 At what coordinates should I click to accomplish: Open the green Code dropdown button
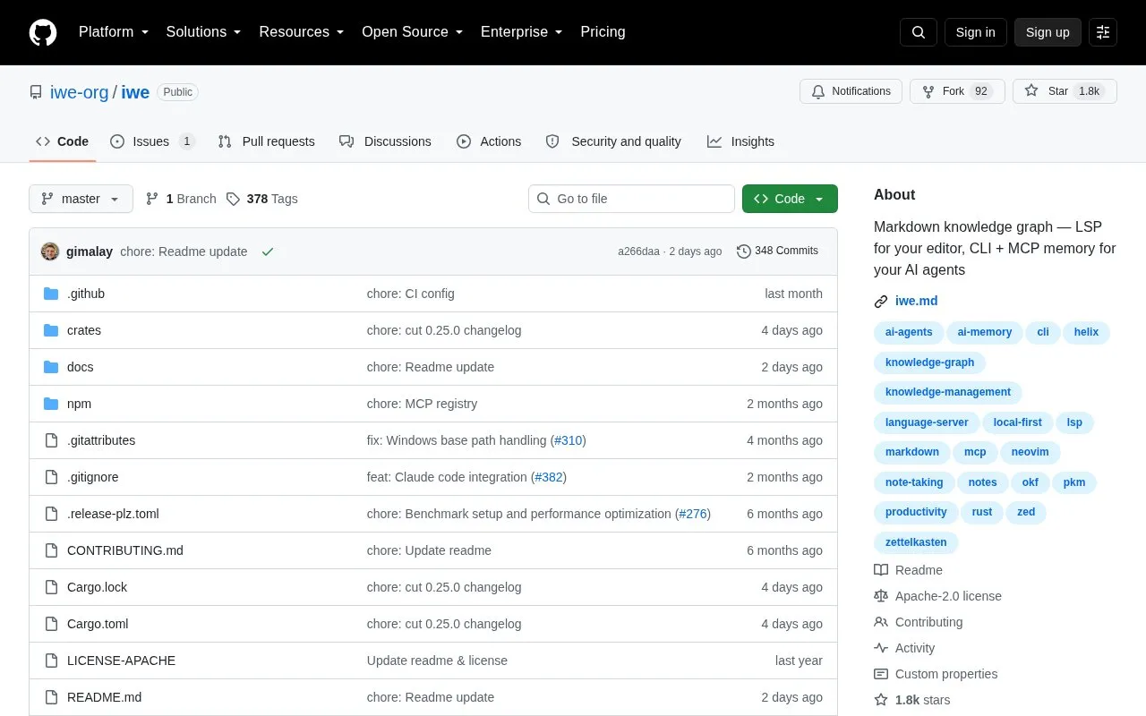point(790,199)
